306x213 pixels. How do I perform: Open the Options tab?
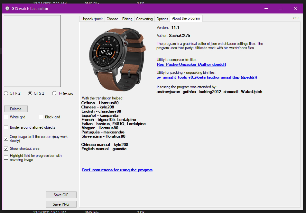[x=162, y=19]
